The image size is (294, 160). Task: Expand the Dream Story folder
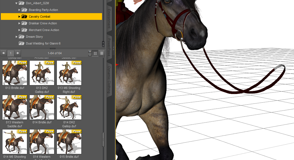click(x=16, y=37)
